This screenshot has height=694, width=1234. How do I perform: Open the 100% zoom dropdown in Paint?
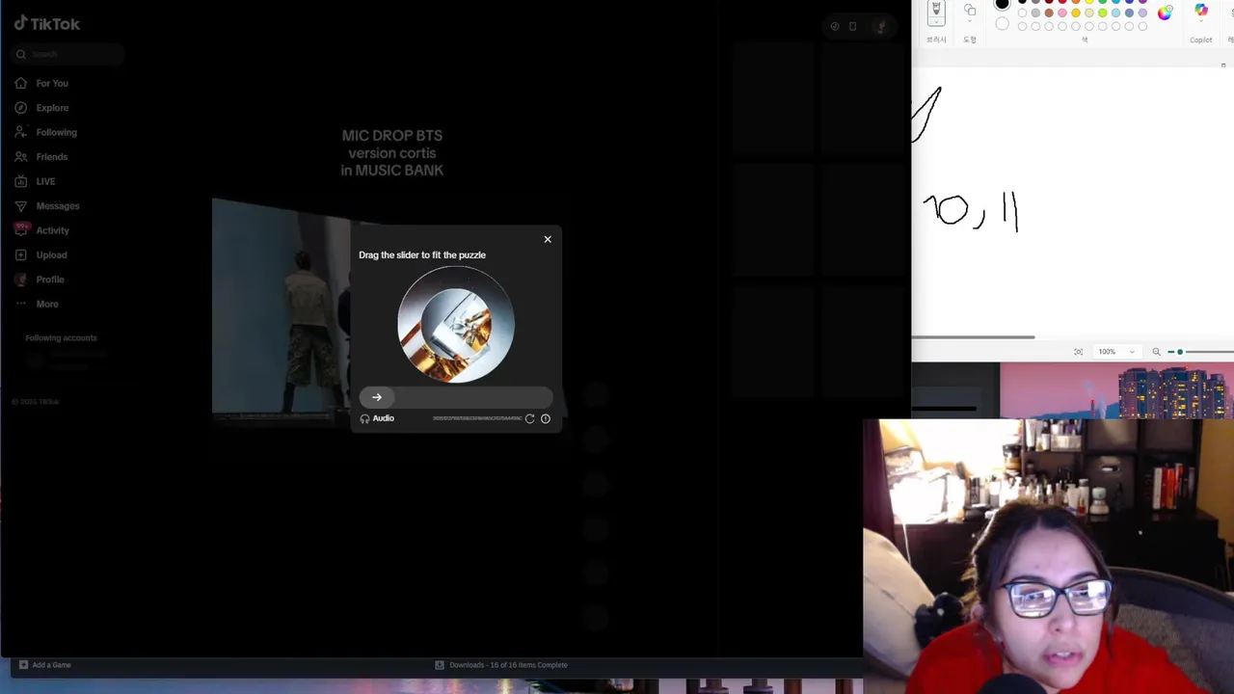tap(1116, 352)
